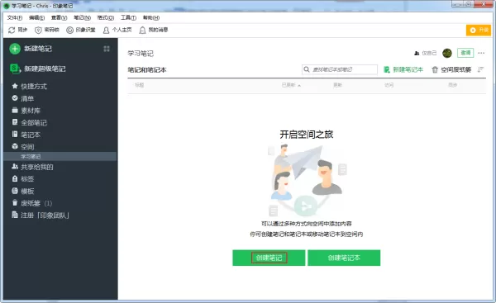Click 新建笔记本 new notebook link
The image size is (496, 303).
(403, 70)
